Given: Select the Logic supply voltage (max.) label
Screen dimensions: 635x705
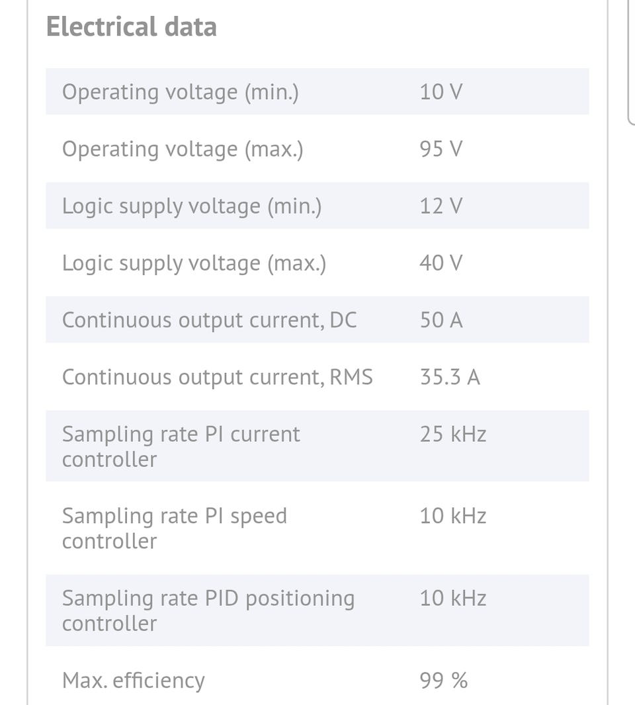Looking at the screenshot, I should click(x=194, y=263).
